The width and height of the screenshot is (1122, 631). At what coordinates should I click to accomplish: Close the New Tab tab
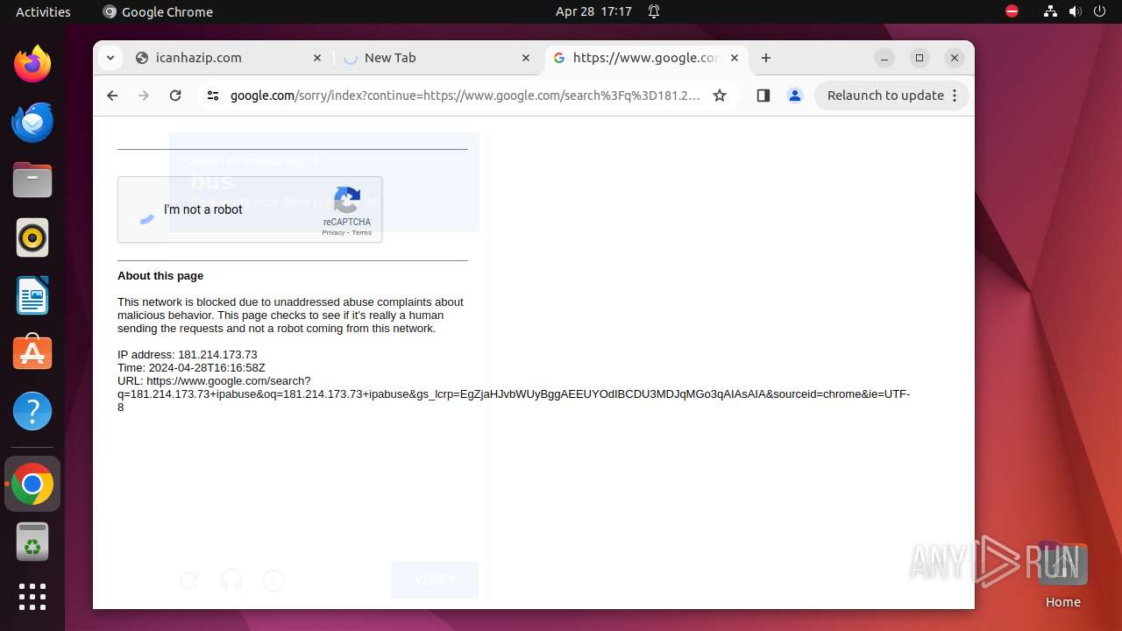click(526, 58)
